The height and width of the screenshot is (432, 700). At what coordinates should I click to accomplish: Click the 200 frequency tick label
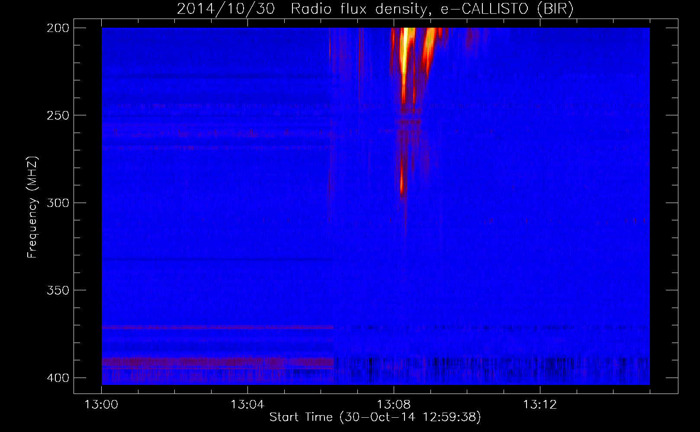tap(58, 28)
